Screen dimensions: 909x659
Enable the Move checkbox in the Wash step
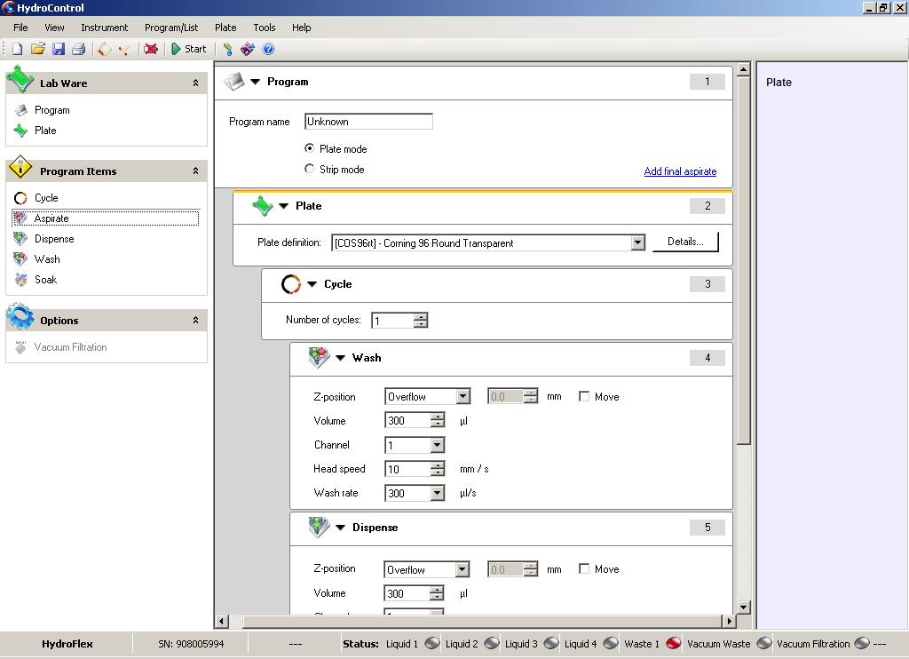coord(584,396)
